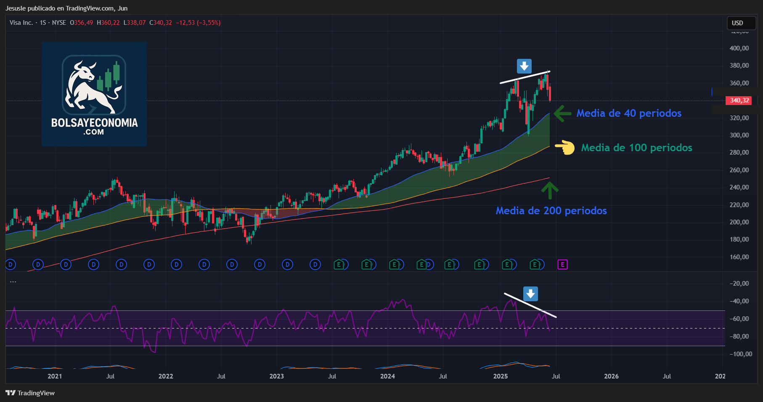Click the 'Media de 40 periodos' annotation text
The width and height of the screenshot is (763, 402).
click(629, 113)
